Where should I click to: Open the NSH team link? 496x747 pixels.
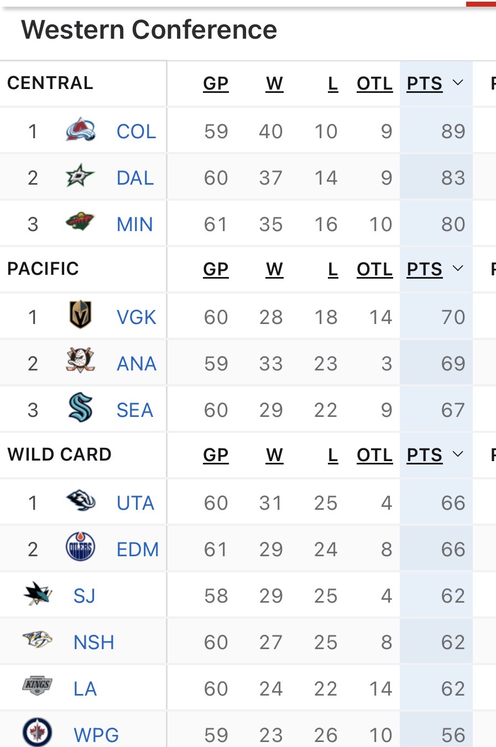pos(94,642)
